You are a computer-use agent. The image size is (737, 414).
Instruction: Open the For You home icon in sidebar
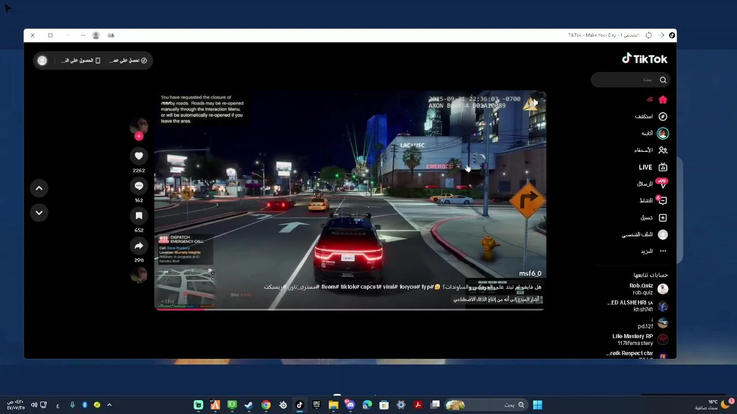pos(663,99)
